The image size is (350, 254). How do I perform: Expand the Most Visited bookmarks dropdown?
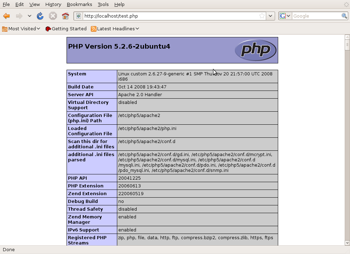point(38,29)
